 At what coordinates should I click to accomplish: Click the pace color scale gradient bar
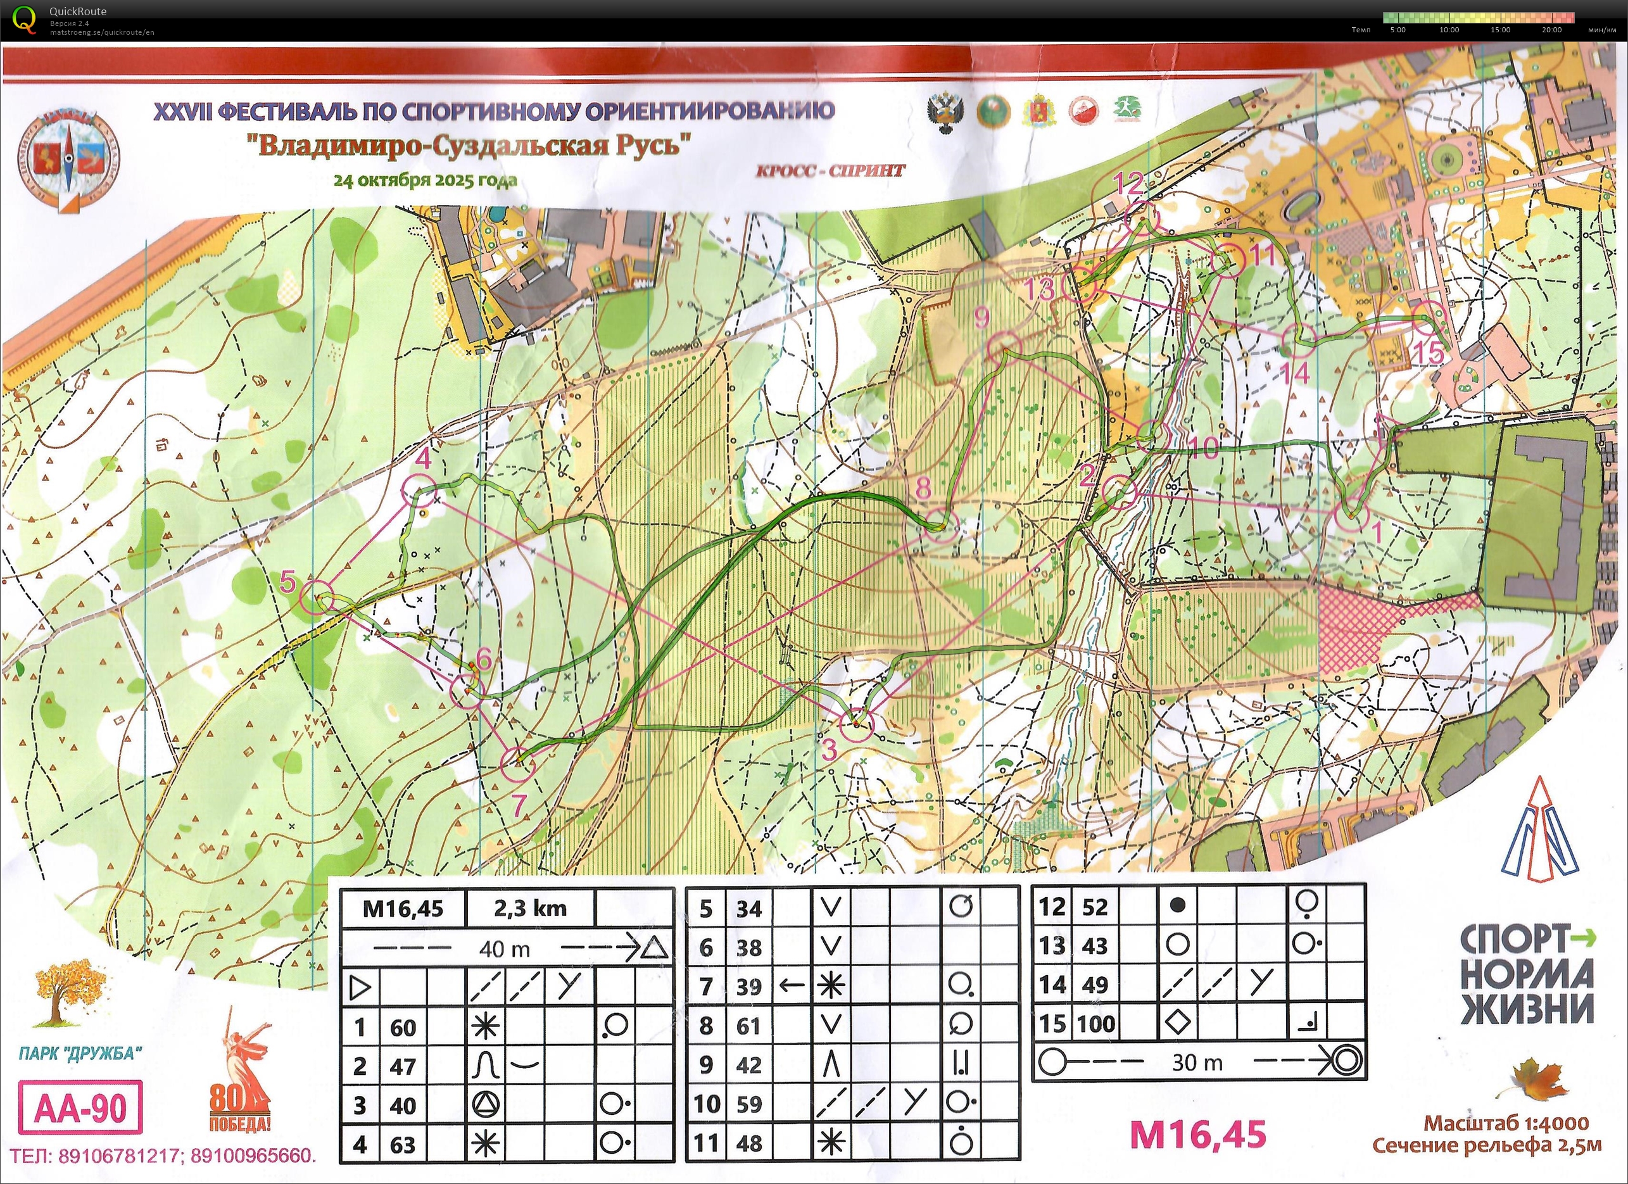click(1479, 17)
